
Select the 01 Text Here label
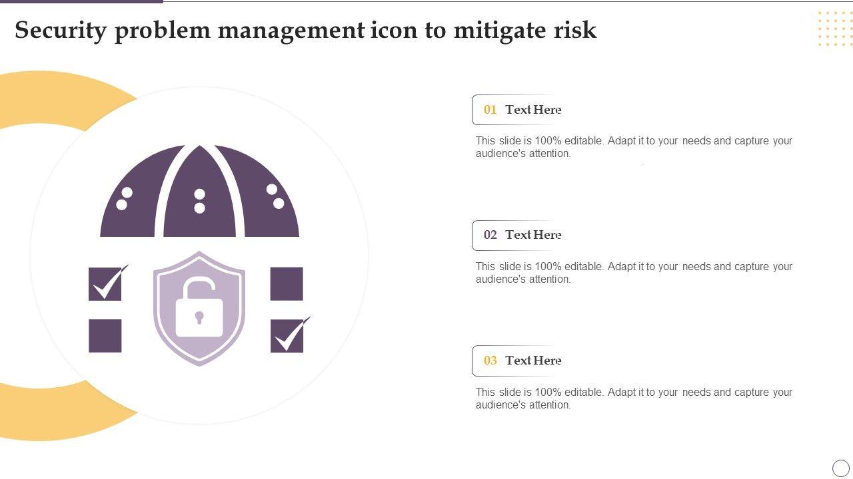click(x=522, y=110)
